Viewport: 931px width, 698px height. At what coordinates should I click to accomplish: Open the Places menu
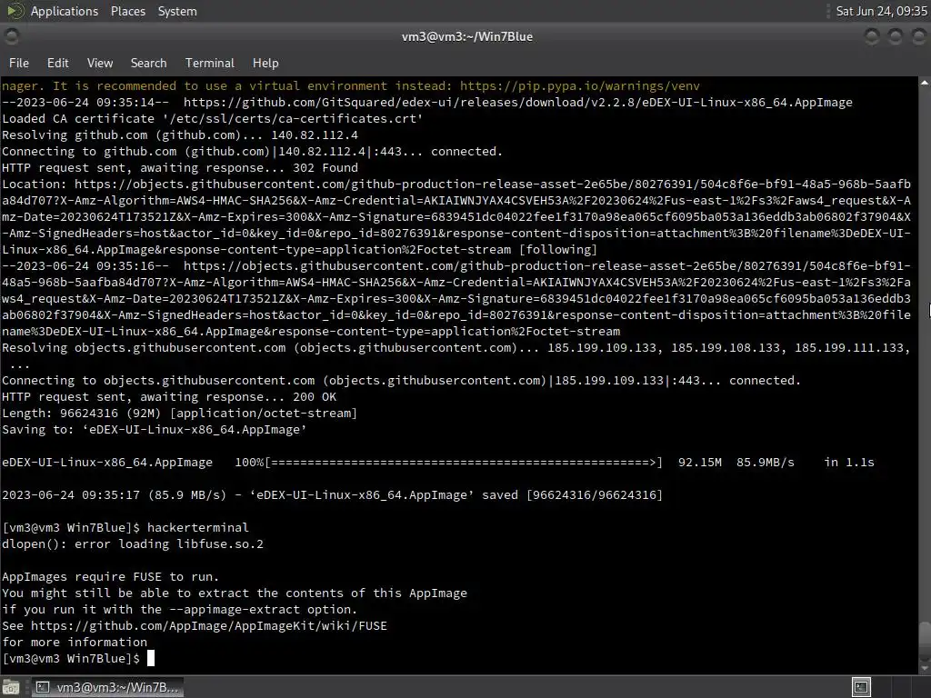[127, 11]
